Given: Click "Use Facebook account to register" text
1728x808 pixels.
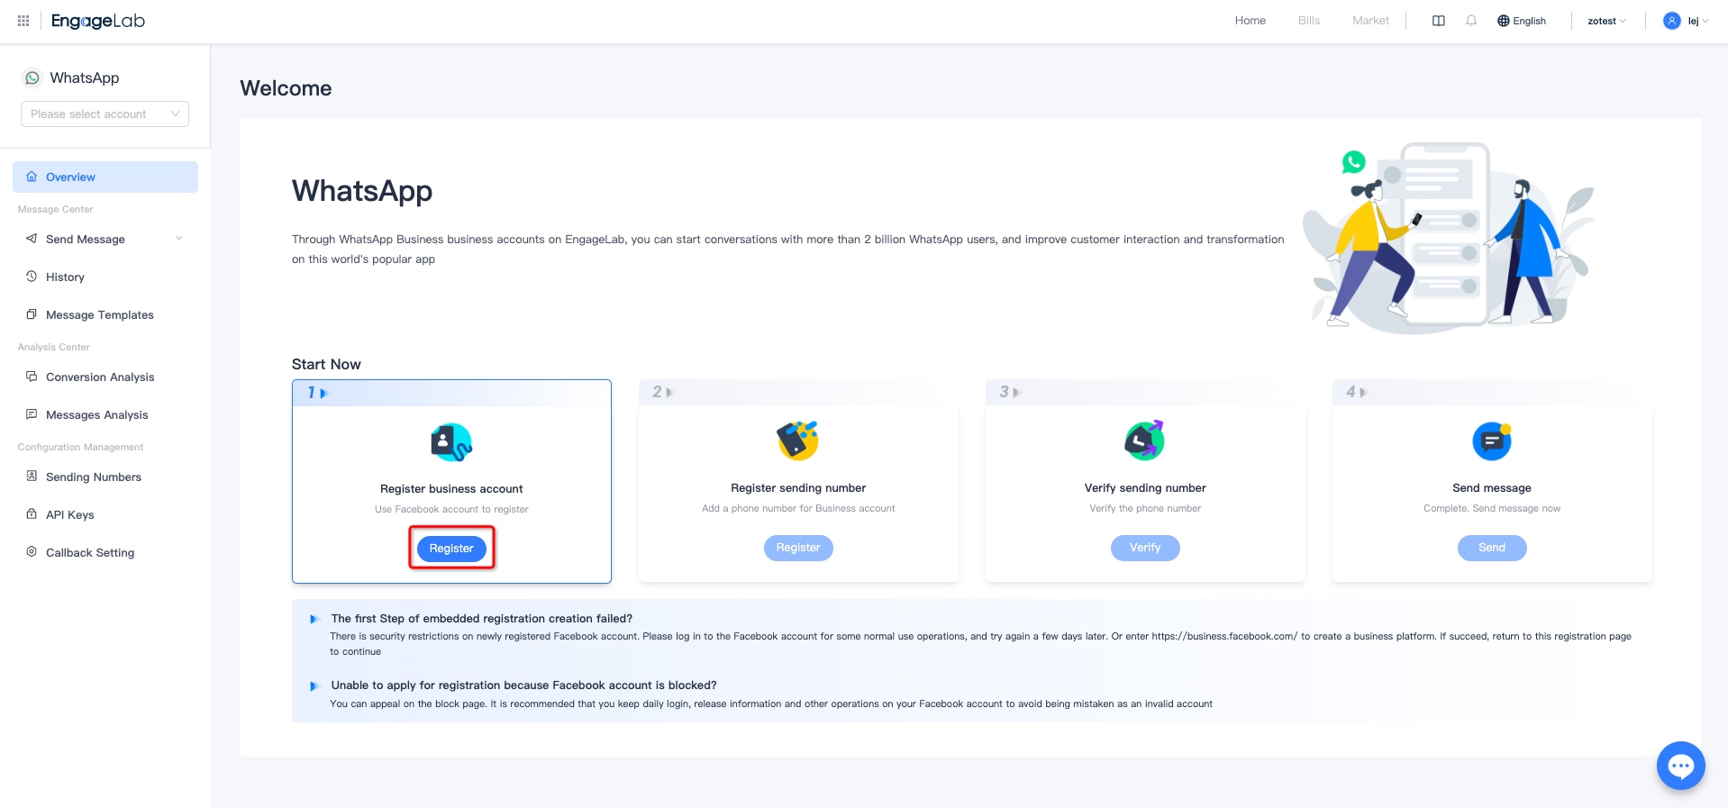Looking at the screenshot, I should pos(451,509).
